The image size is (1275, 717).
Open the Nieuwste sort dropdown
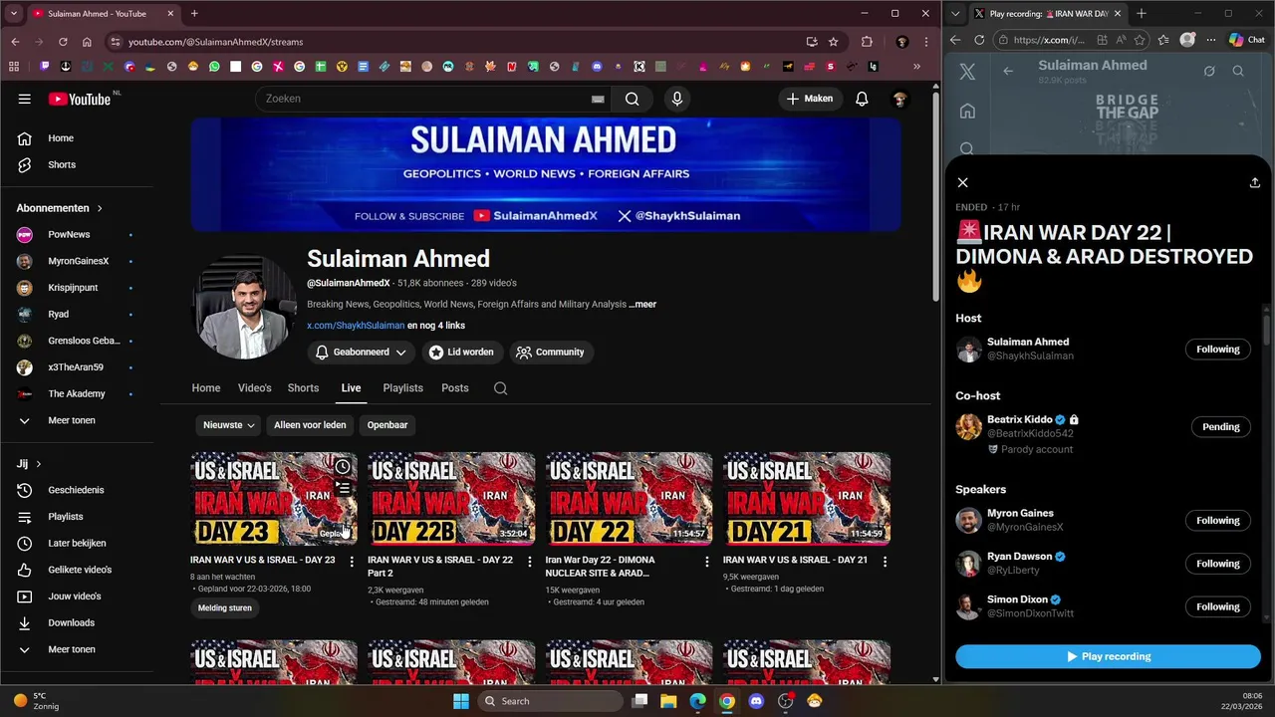coord(228,425)
